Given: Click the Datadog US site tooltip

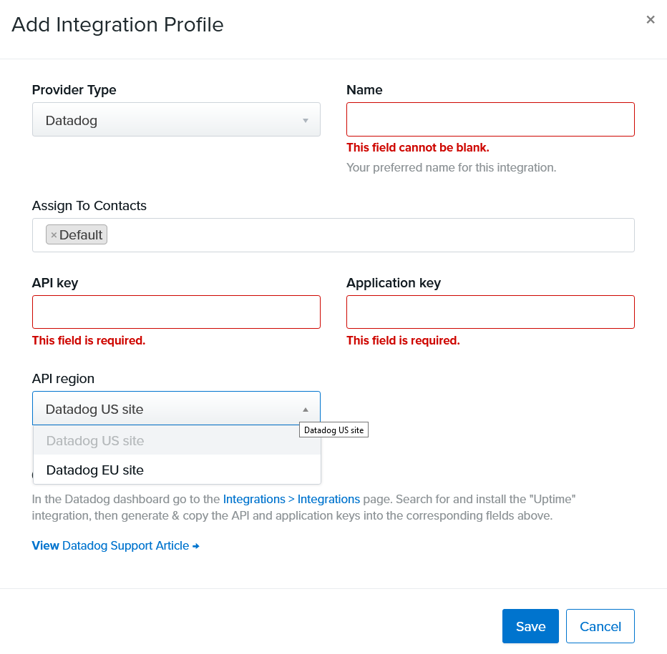Looking at the screenshot, I should (333, 430).
